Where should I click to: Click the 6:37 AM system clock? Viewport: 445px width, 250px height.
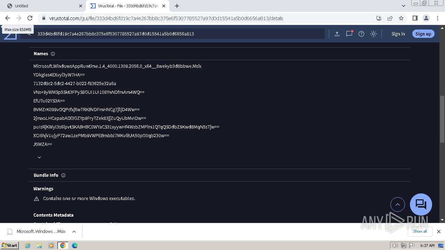tap(427, 245)
